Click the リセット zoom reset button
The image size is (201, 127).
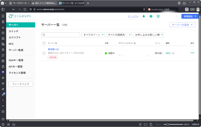pyautogui.click(x=158, y=124)
